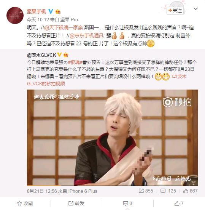Open the 坚果手机 profile avatar
Viewport: 205px width, 210px height.
15,15
